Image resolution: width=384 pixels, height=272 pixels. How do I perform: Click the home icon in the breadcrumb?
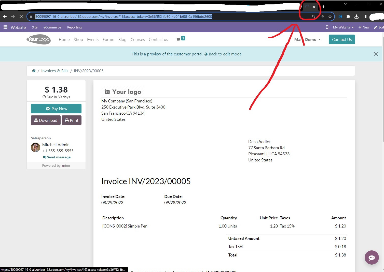(34, 71)
